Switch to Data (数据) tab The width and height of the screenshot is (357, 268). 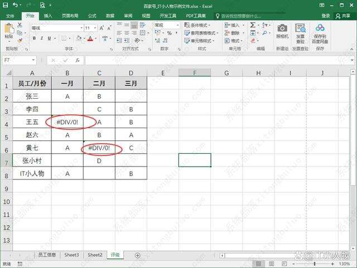[110, 16]
